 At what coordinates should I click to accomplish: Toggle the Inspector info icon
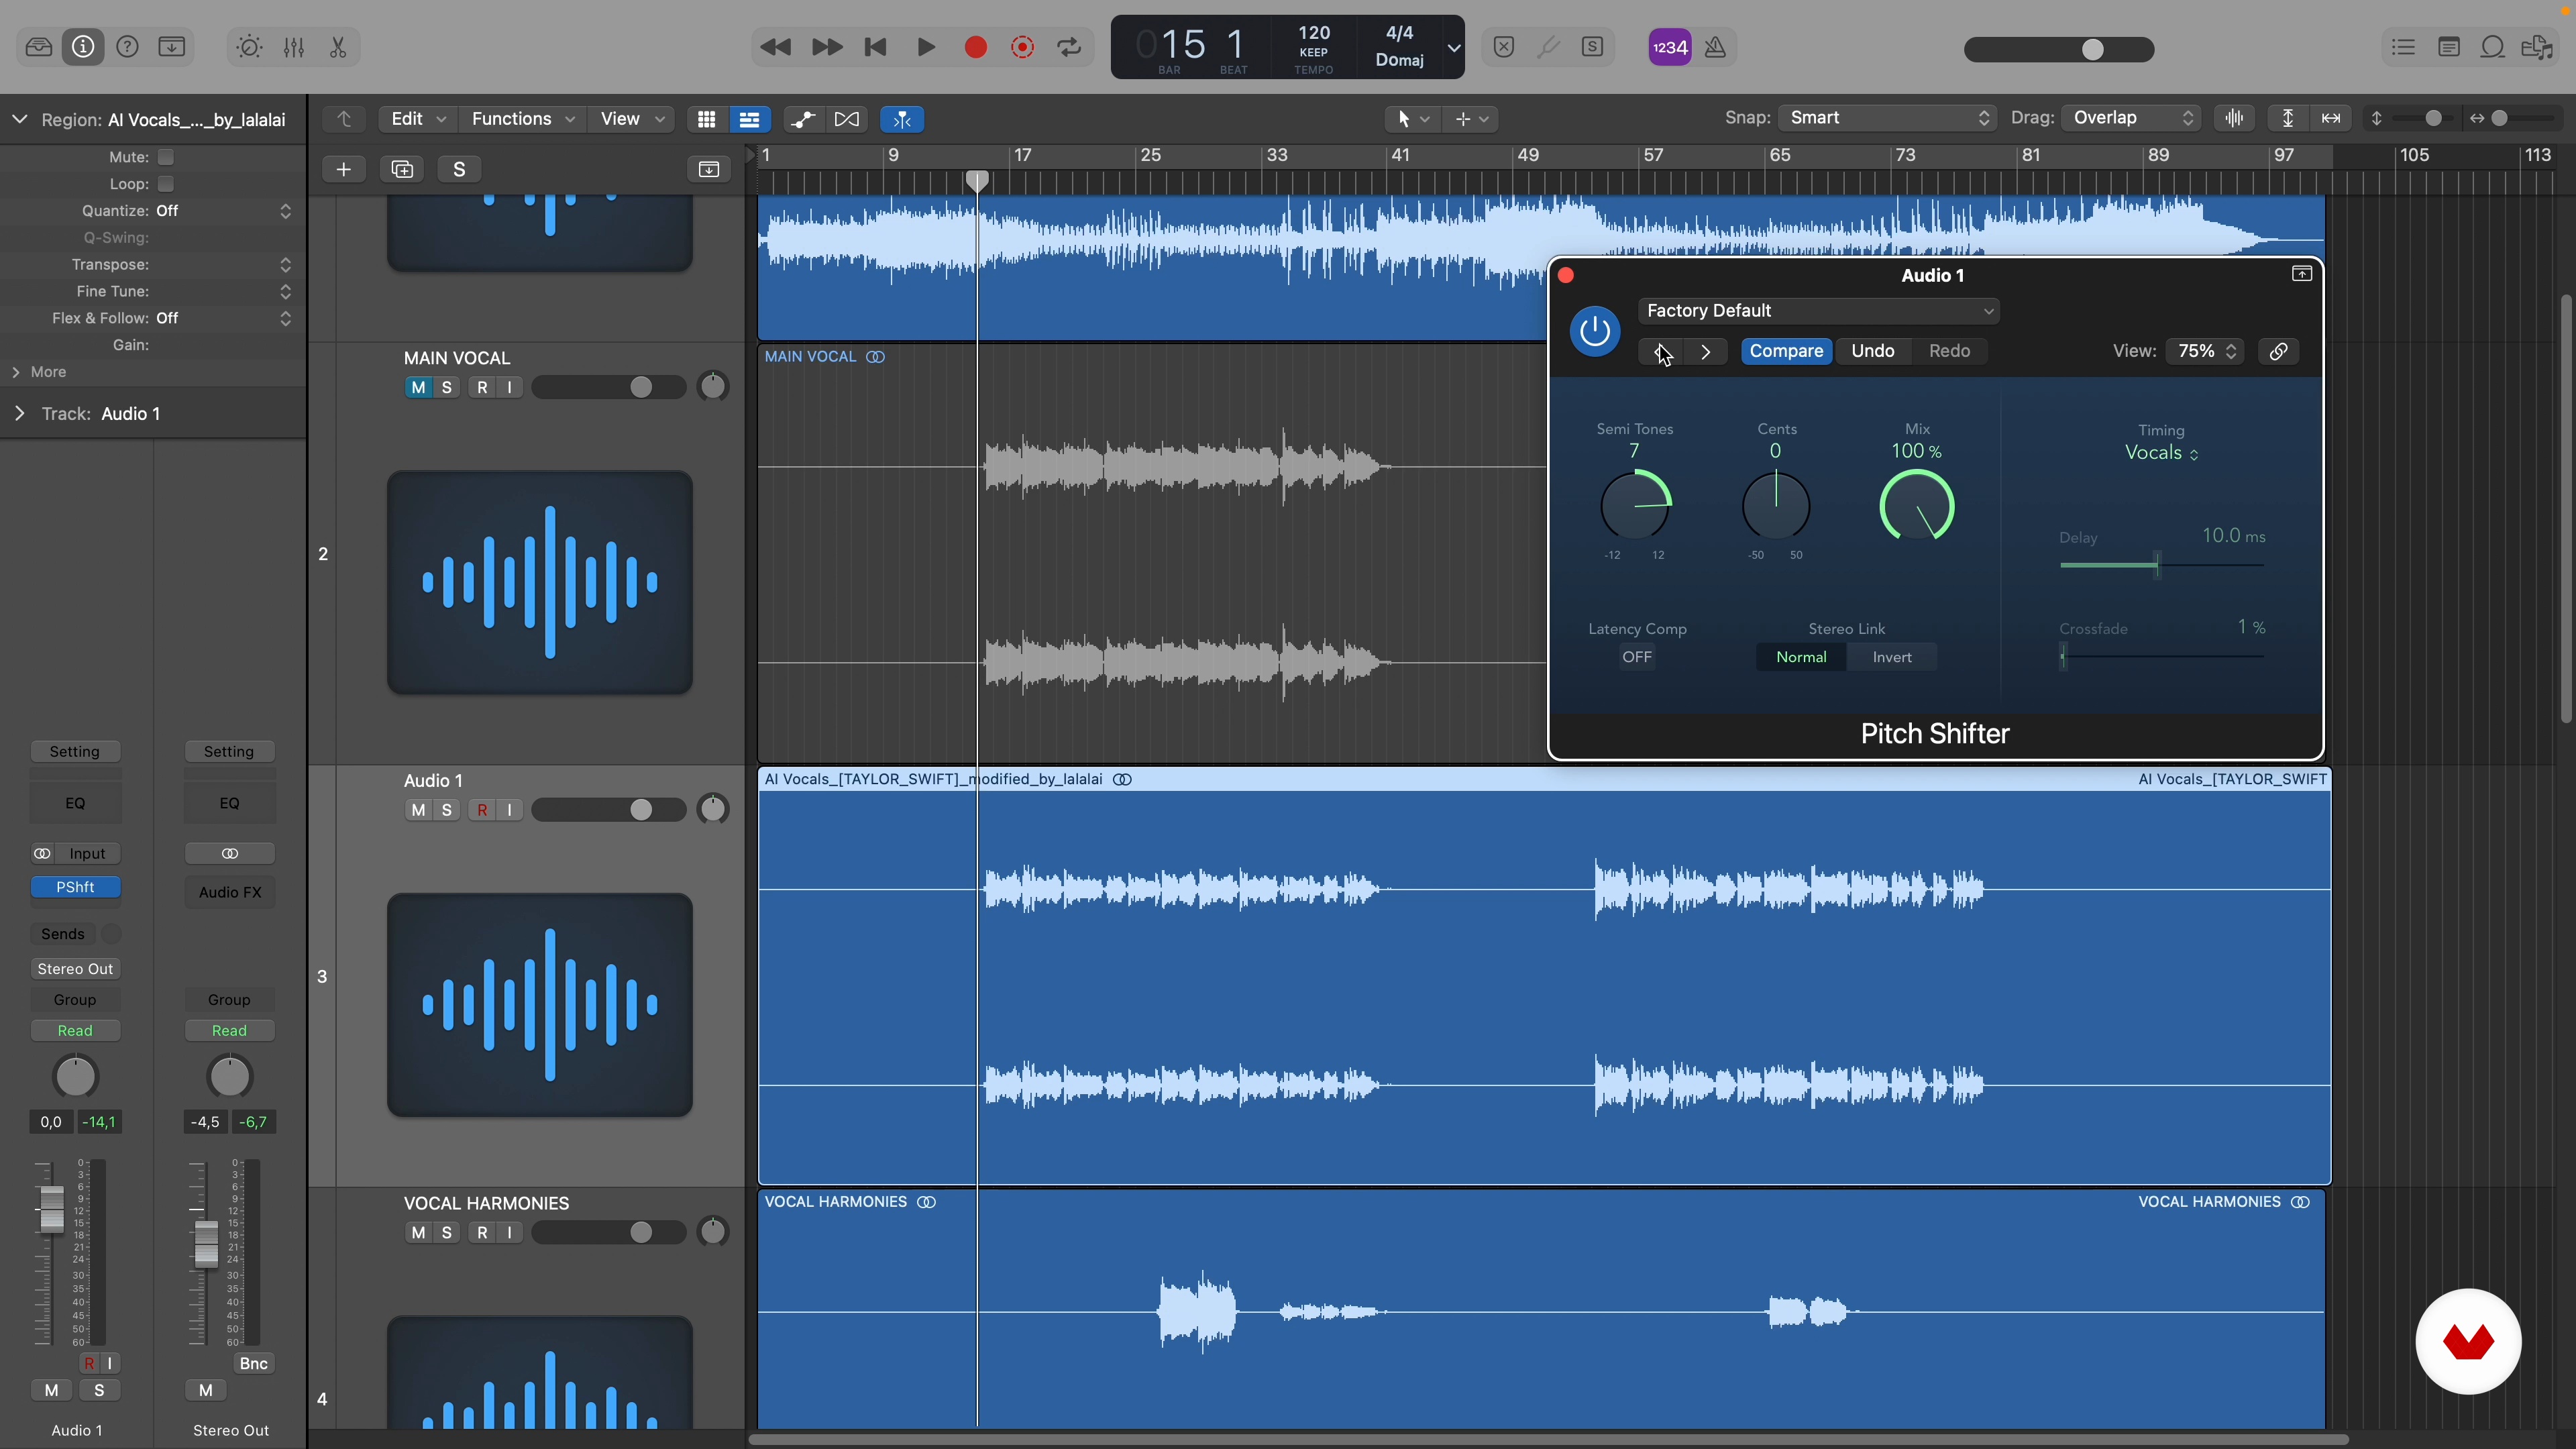[x=83, y=47]
